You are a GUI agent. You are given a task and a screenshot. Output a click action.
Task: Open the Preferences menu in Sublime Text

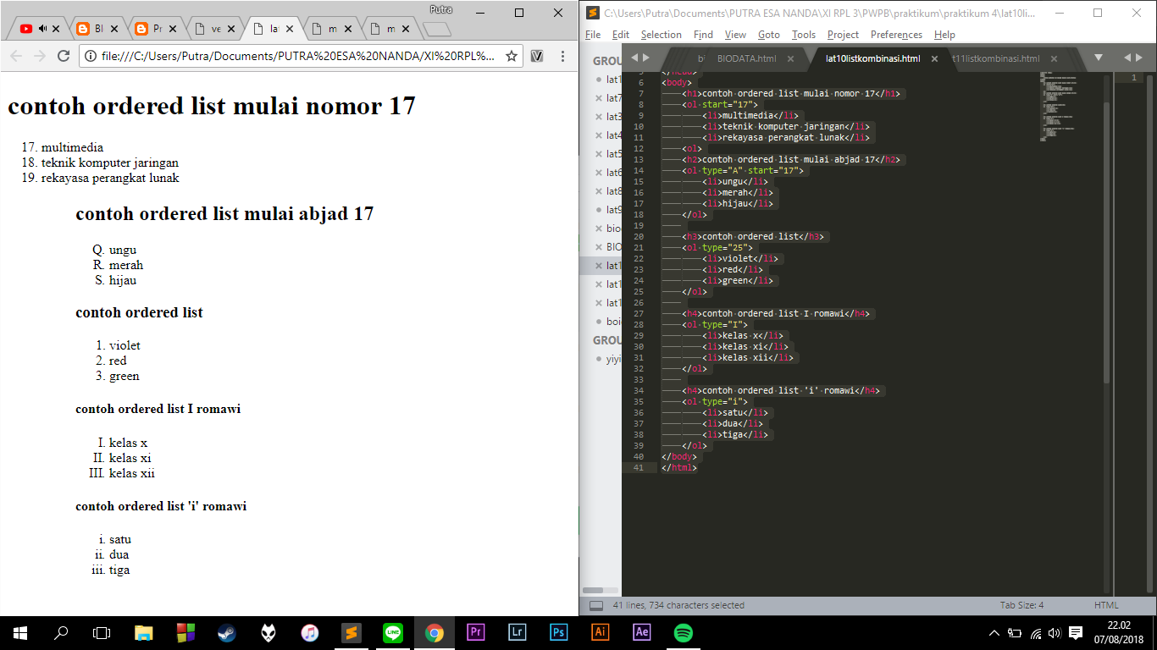(896, 35)
